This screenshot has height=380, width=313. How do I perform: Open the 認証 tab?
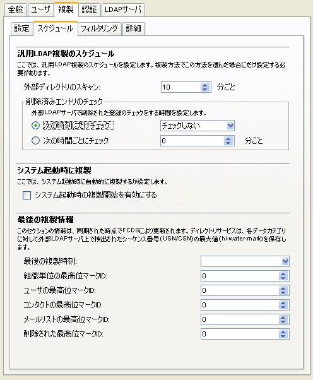tap(90, 9)
